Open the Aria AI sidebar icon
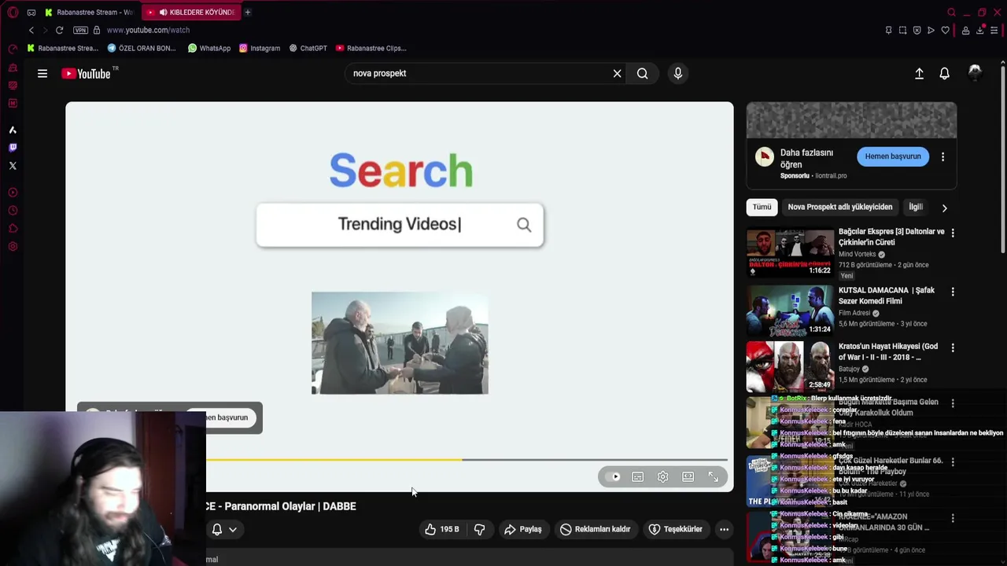 pos(13,130)
